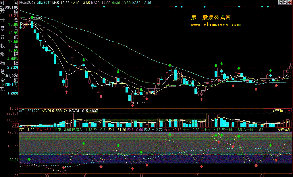Click the -20.94 indicator axis label
Viewport: 293px width, 177px height.
click(13, 160)
